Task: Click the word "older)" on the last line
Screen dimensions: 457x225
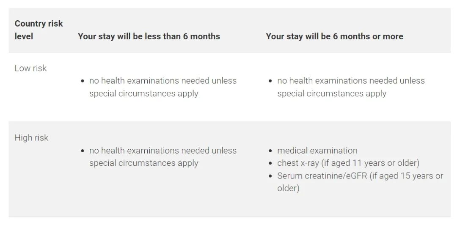Action: coord(288,188)
